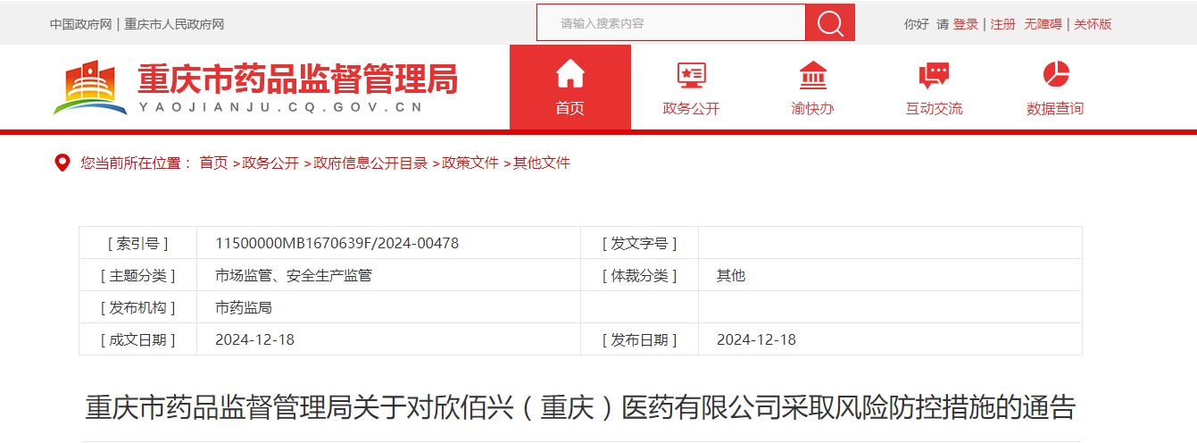The image size is (1197, 443).
Task: Click the [ 发布机构 ] label
Action: point(137,307)
